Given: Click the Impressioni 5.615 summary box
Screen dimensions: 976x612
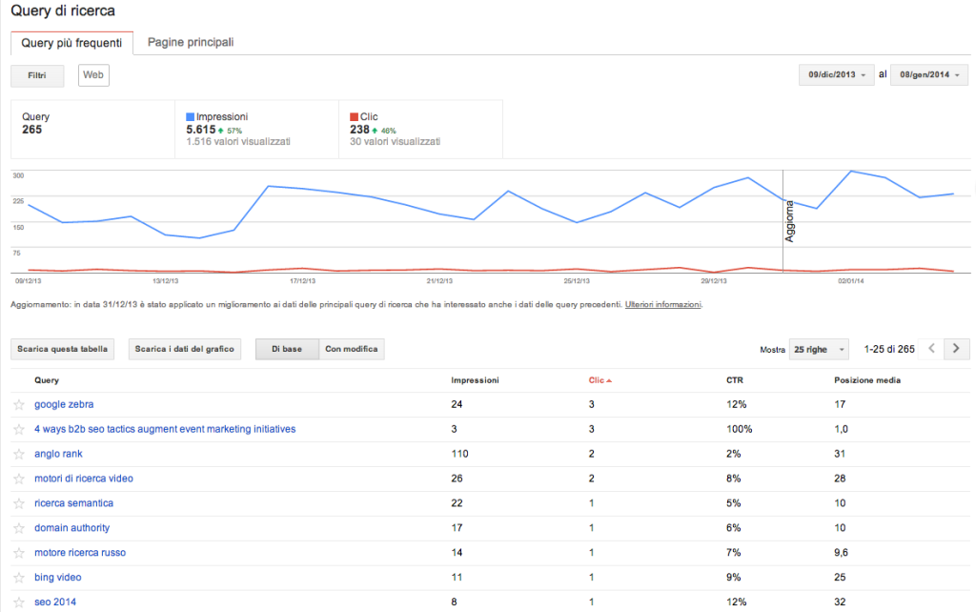Looking at the screenshot, I should [256, 129].
